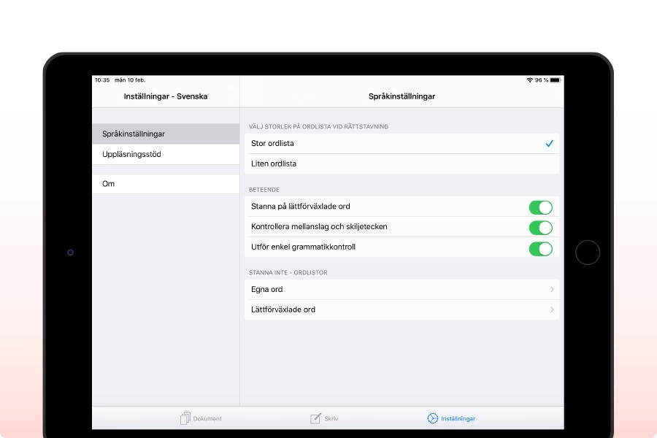
Task: Switch to the Skriv tab label
Action: pos(331,418)
